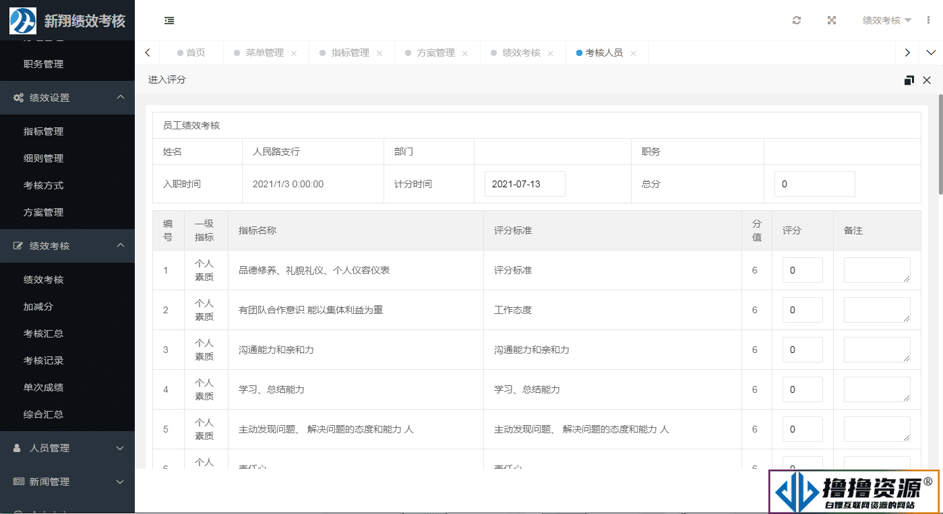Click the person icon beside 人员管理
This screenshot has height=514, width=943.
pos(18,448)
